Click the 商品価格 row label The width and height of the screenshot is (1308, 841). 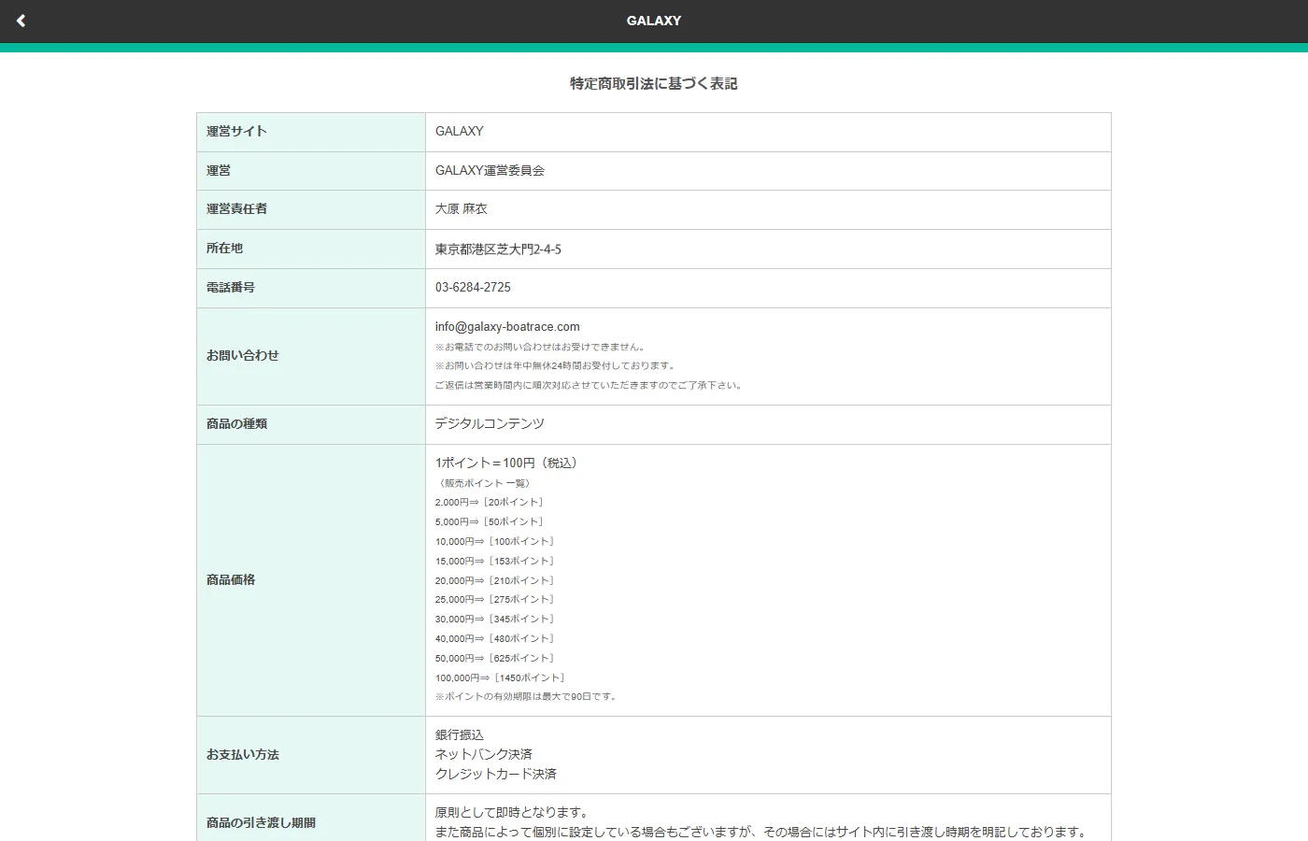coord(231,580)
